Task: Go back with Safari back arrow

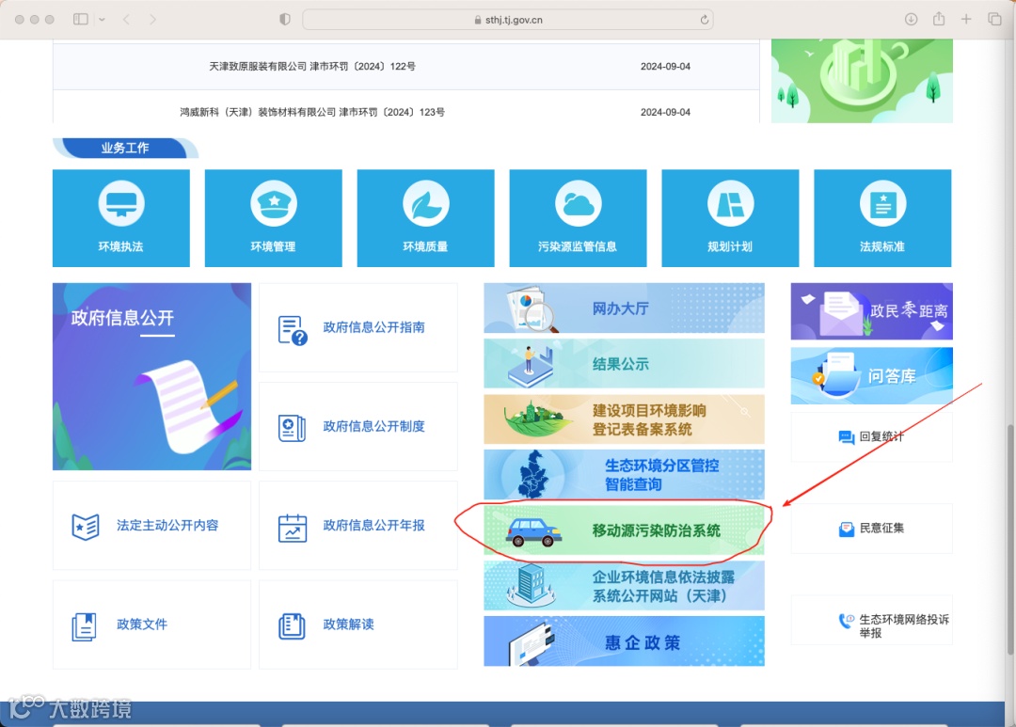Action: [x=126, y=20]
